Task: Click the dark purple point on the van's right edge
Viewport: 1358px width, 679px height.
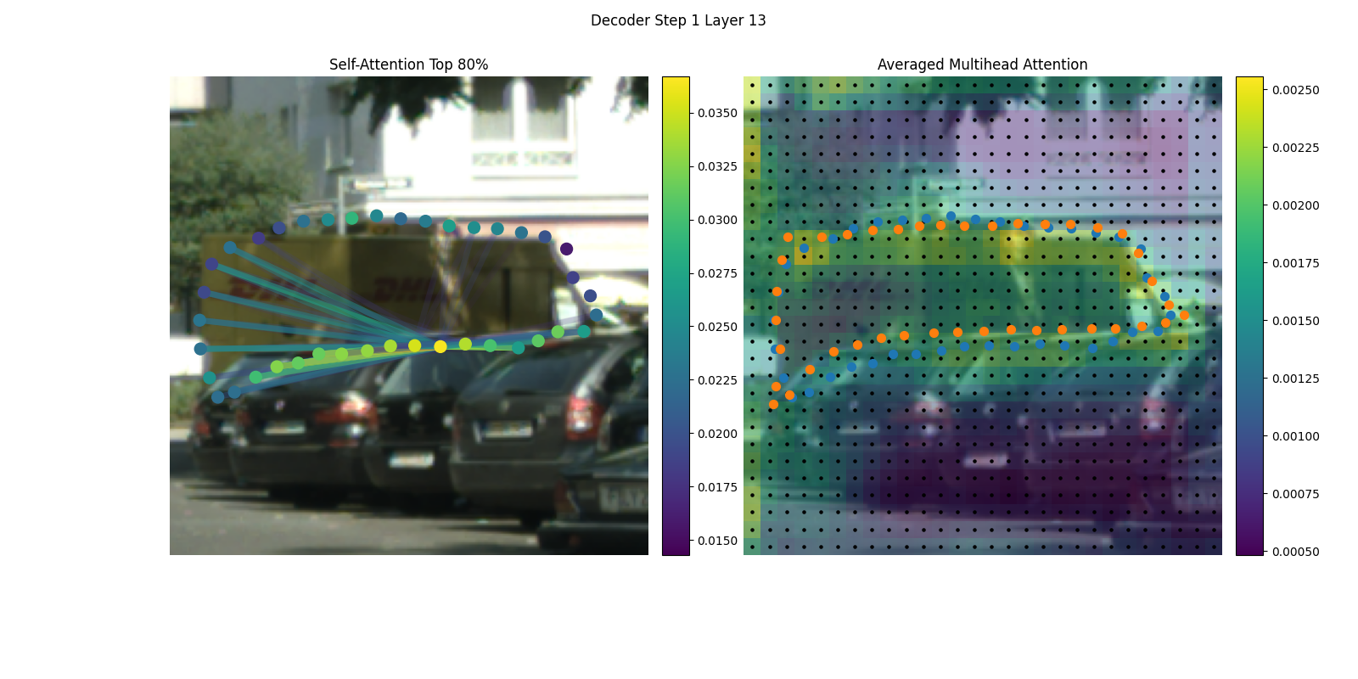Action: pos(566,249)
